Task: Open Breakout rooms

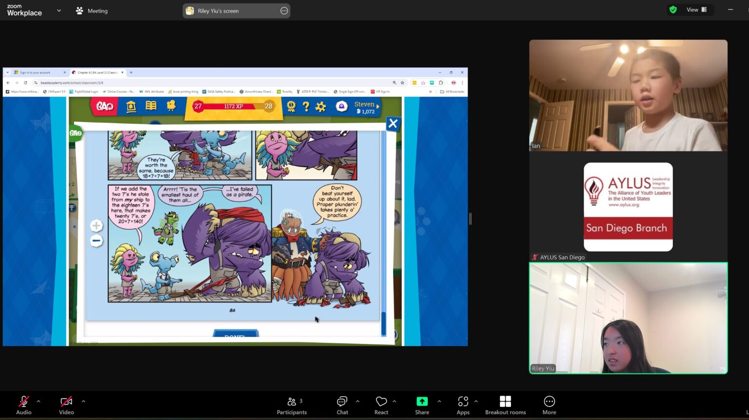Action: 506,405
